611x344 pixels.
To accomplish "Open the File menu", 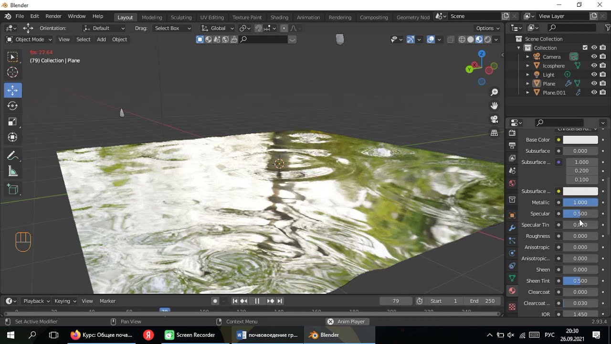I will (x=20, y=16).
